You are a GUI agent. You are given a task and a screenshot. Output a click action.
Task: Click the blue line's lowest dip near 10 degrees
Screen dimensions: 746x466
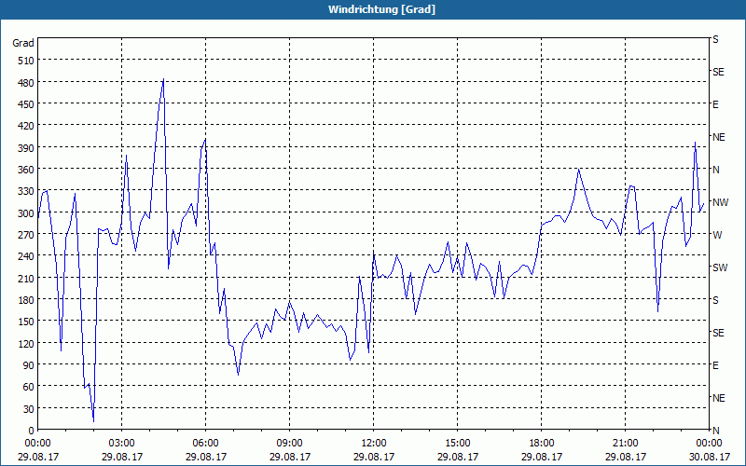(x=94, y=421)
